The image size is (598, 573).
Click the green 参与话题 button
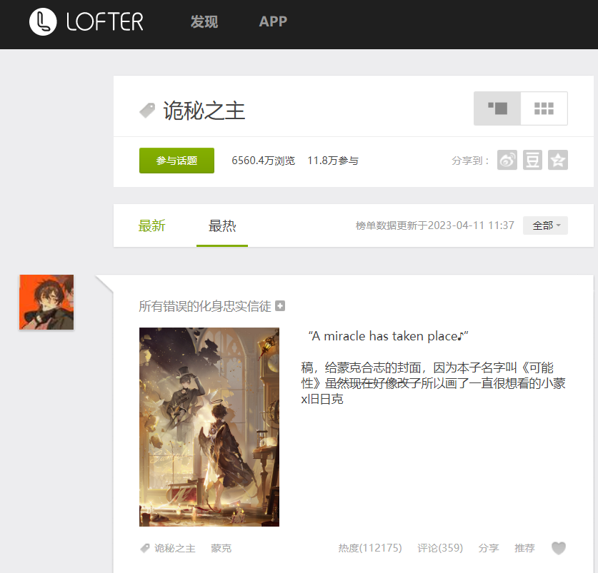coord(176,161)
